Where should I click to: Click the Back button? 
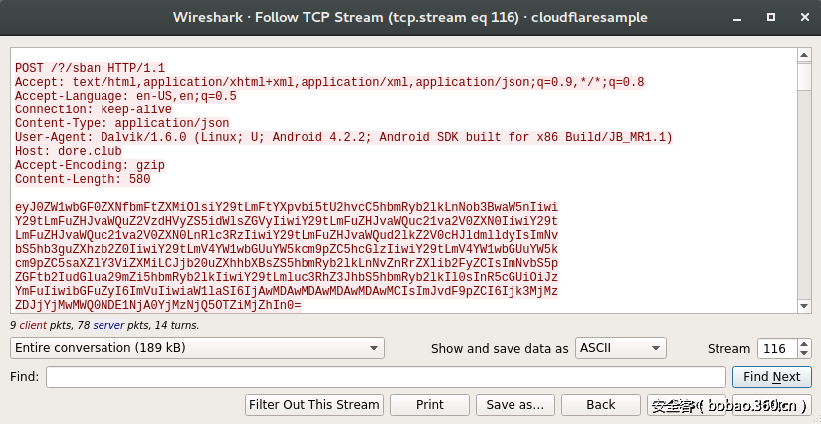pos(600,405)
